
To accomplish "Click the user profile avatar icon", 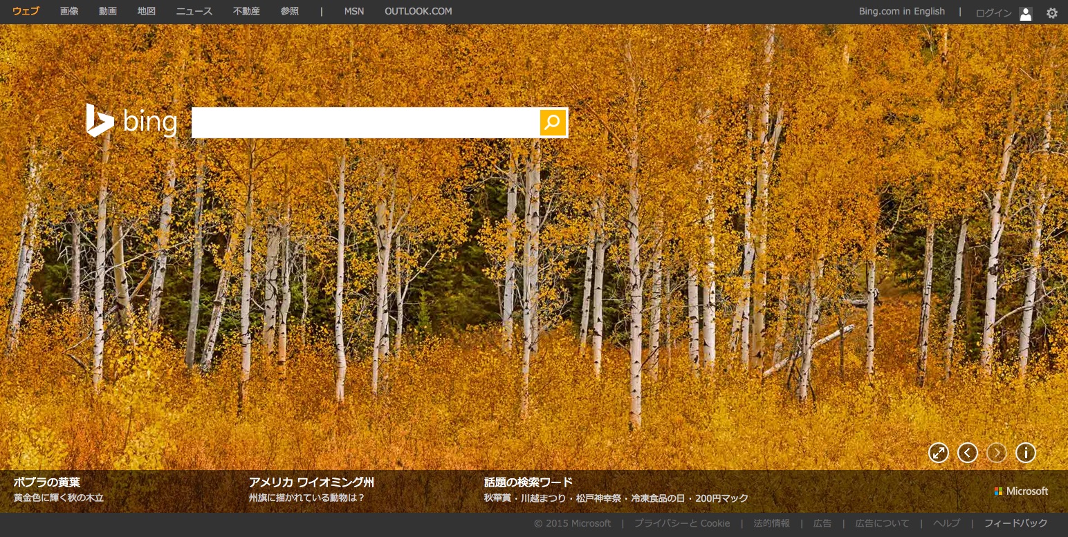I will [1025, 13].
